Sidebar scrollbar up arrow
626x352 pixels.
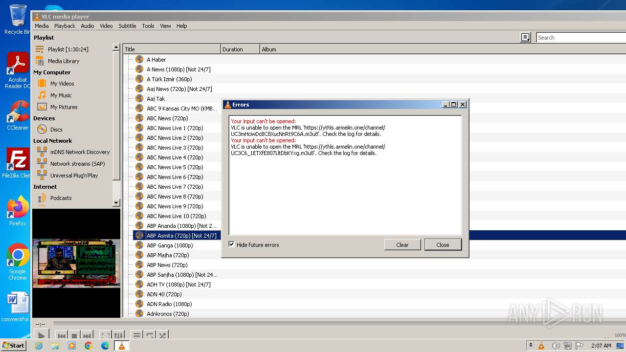[x=116, y=47]
